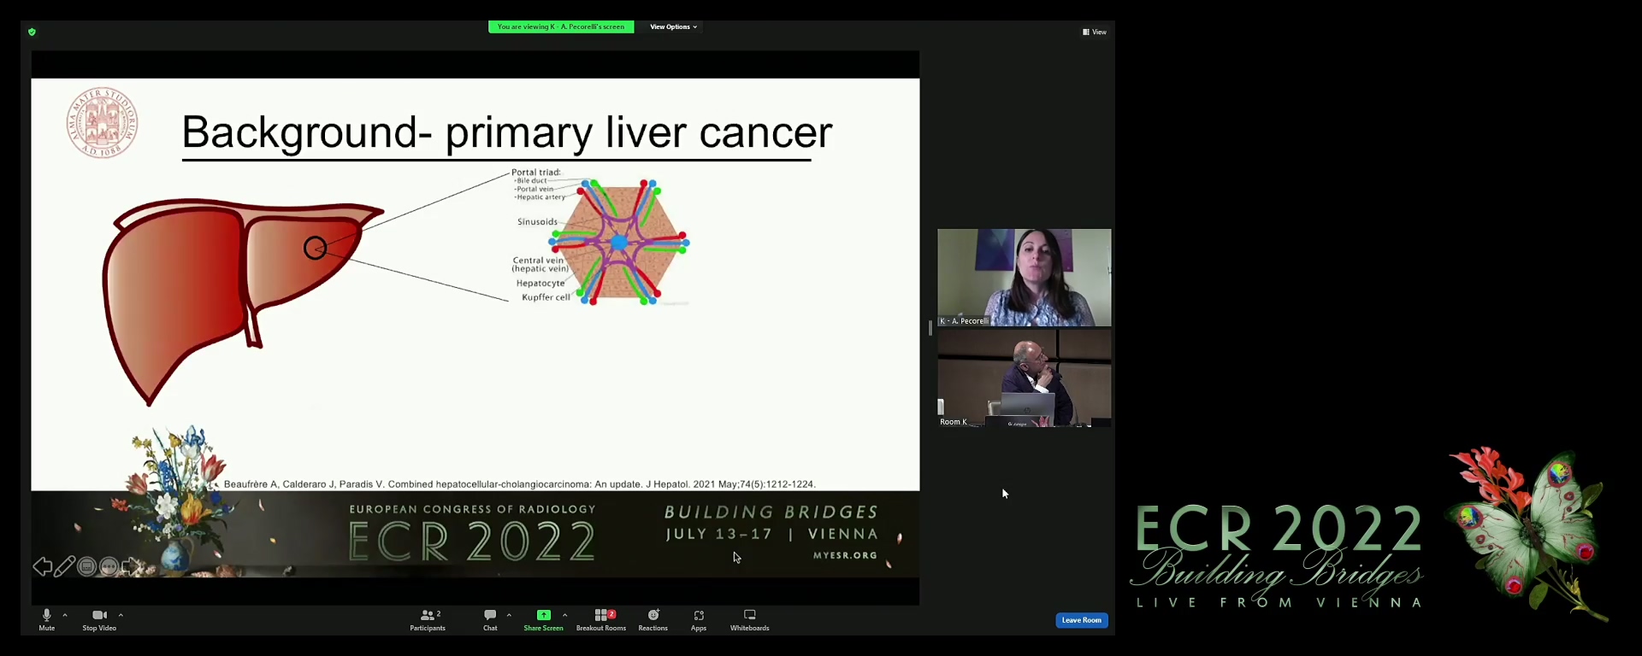Click the Leave Room button
The width and height of the screenshot is (1642, 656).
pyautogui.click(x=1082, y=620)
